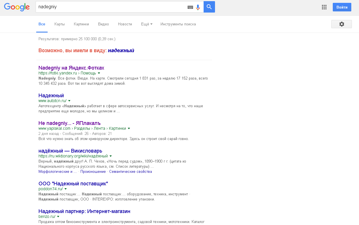Open надёжный — Викисловарь result
This screenshot has height=225, width=359.
click(x=70, y=151)
